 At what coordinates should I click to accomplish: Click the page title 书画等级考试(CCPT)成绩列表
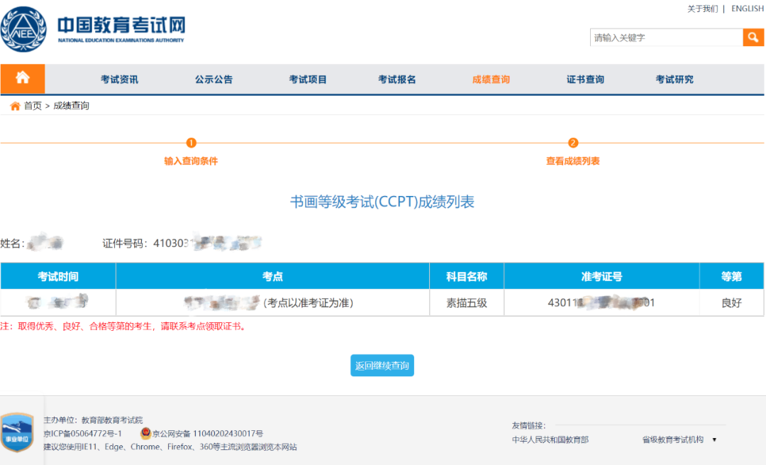(382, 202)
